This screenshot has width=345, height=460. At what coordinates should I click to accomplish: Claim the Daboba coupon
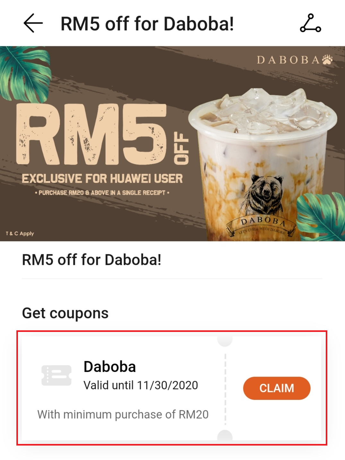(277, 388)
